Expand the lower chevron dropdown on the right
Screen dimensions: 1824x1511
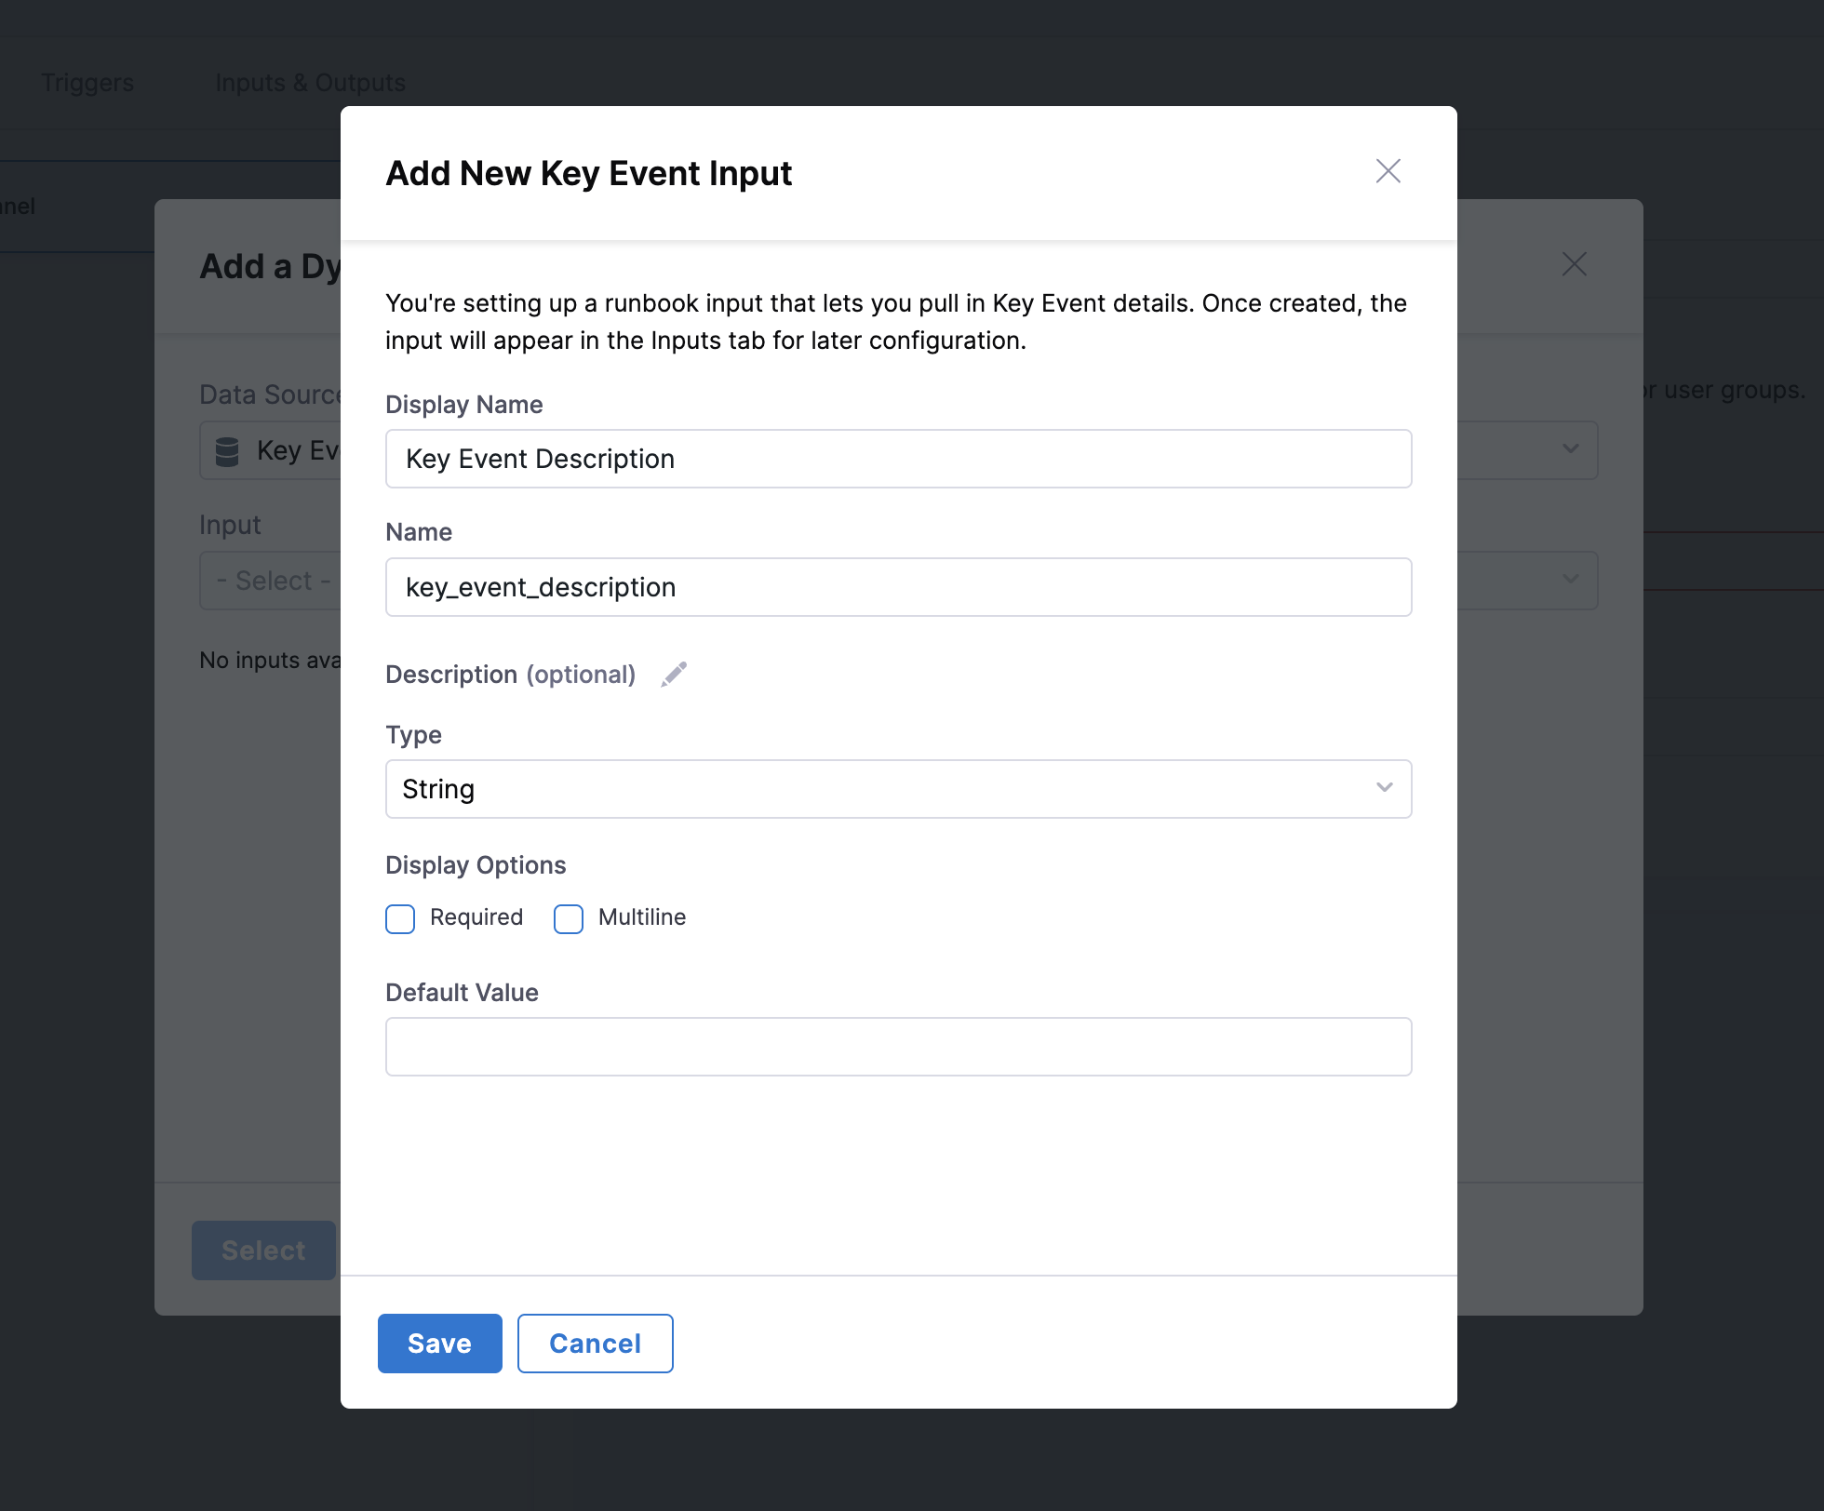tap(1570, 580)
